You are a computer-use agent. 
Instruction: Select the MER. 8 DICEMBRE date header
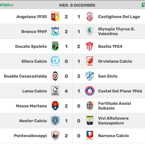coord(77,5)
